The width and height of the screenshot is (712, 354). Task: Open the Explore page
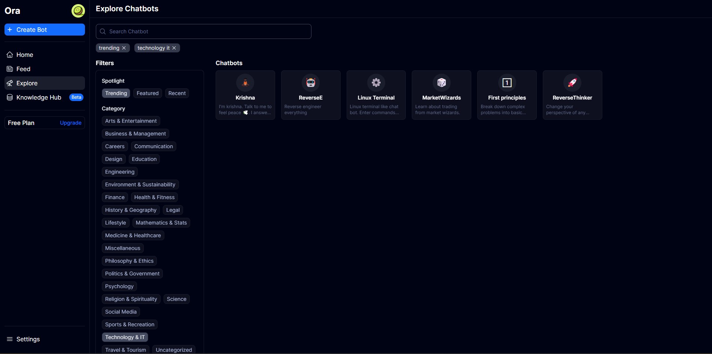[x=45, y=83]
